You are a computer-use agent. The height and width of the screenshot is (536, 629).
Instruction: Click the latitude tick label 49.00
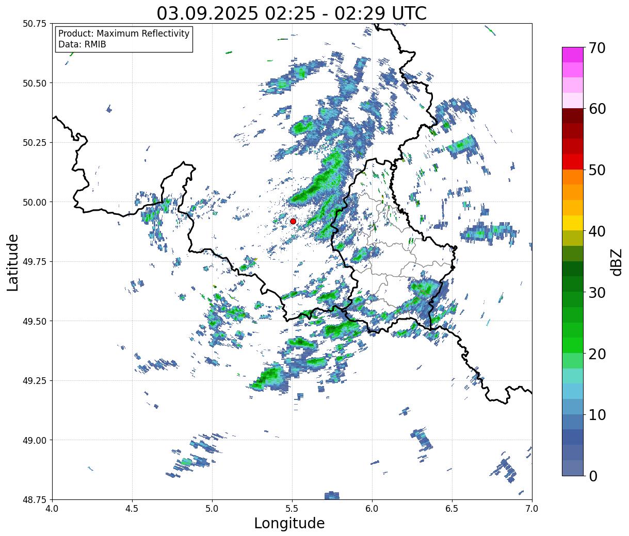click(34, 440)
